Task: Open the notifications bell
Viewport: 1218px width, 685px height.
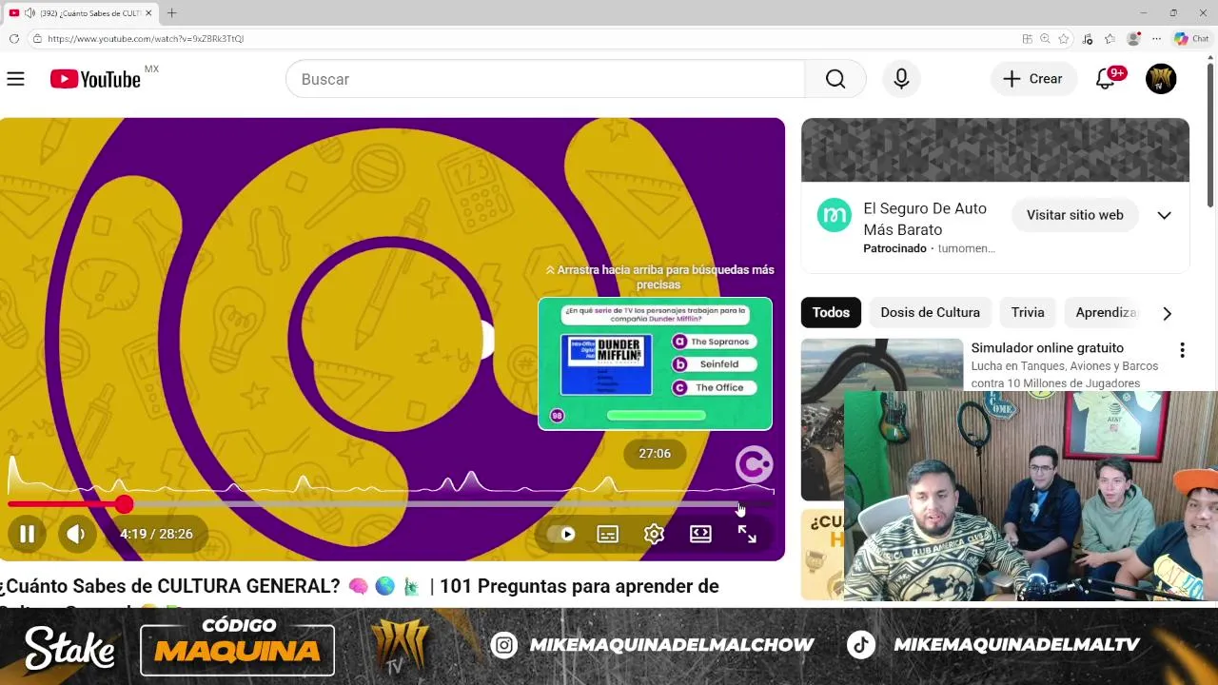Action: (1106, 79)
